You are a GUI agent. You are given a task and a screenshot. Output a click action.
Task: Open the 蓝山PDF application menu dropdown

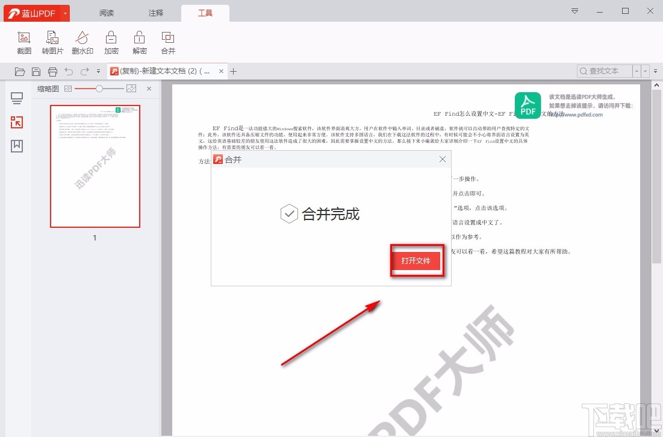click(x=65, y=13)
